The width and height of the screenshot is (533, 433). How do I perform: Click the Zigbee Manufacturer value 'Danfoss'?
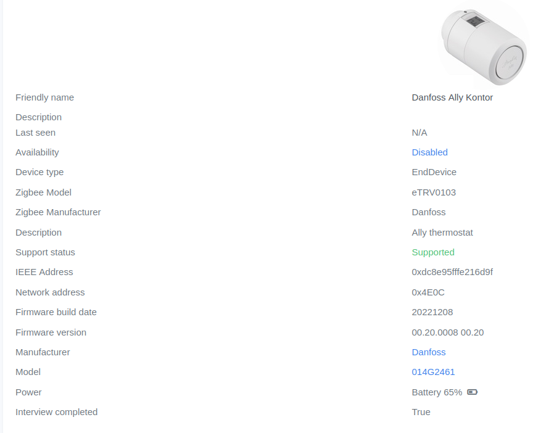tap(429, 212)
